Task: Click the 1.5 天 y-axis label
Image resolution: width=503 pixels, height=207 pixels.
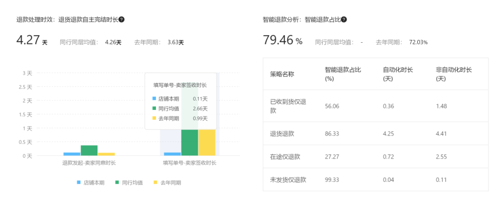Action: click(25, 114)
